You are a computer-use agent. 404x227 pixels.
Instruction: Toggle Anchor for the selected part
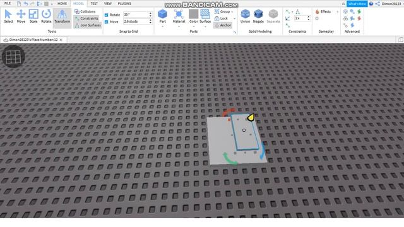click(x=223, y=25)
